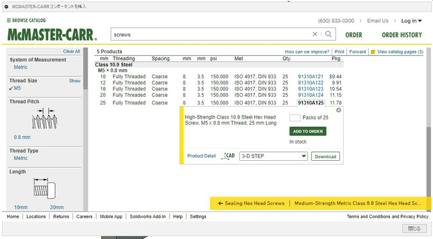Select the thread pitch diagram image
The image size is (433, 239).
[44, 119]
